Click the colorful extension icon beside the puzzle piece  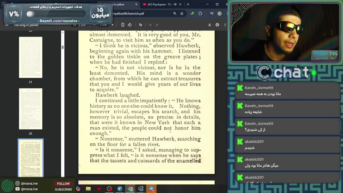192,13
